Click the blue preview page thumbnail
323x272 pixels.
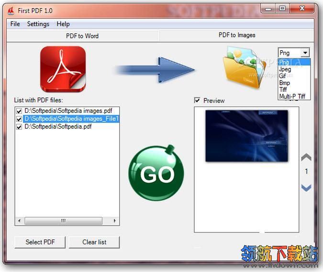point(246,136)
